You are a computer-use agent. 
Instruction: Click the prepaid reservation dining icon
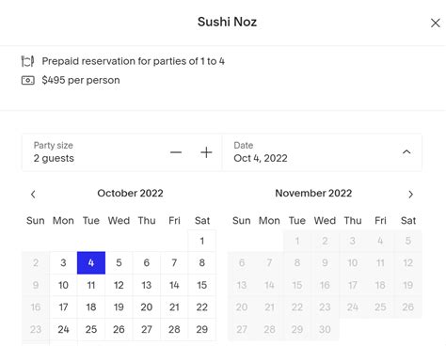[x=27, y=61]
